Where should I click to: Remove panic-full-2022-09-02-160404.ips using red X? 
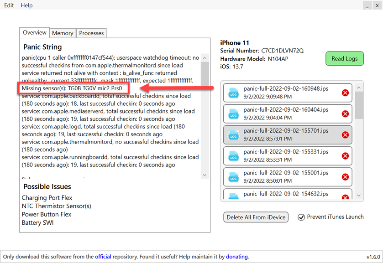click(345, 113)
